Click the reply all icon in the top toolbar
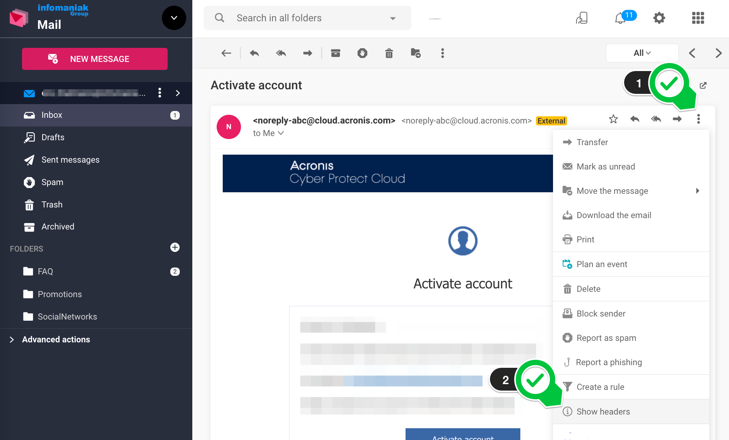Screen dimensions: 729x440 (x=281, y=53)
